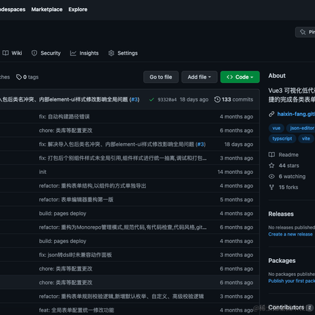The image size is (315, 315).
Task: Select the vue topic tag
Action: (276, 128)
